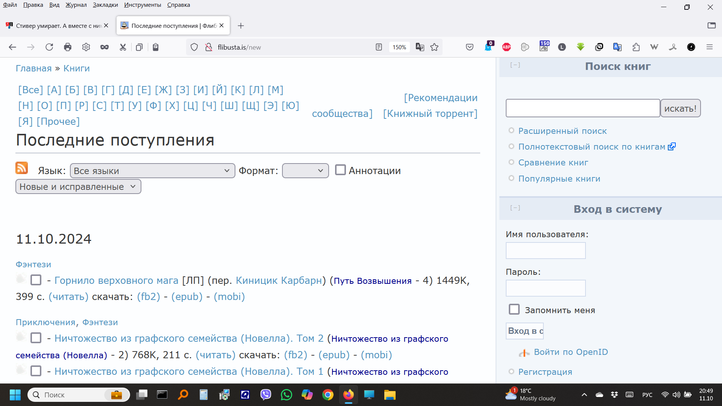Tick the checkbox beside Горнило верховного мага

coord(36,280)
